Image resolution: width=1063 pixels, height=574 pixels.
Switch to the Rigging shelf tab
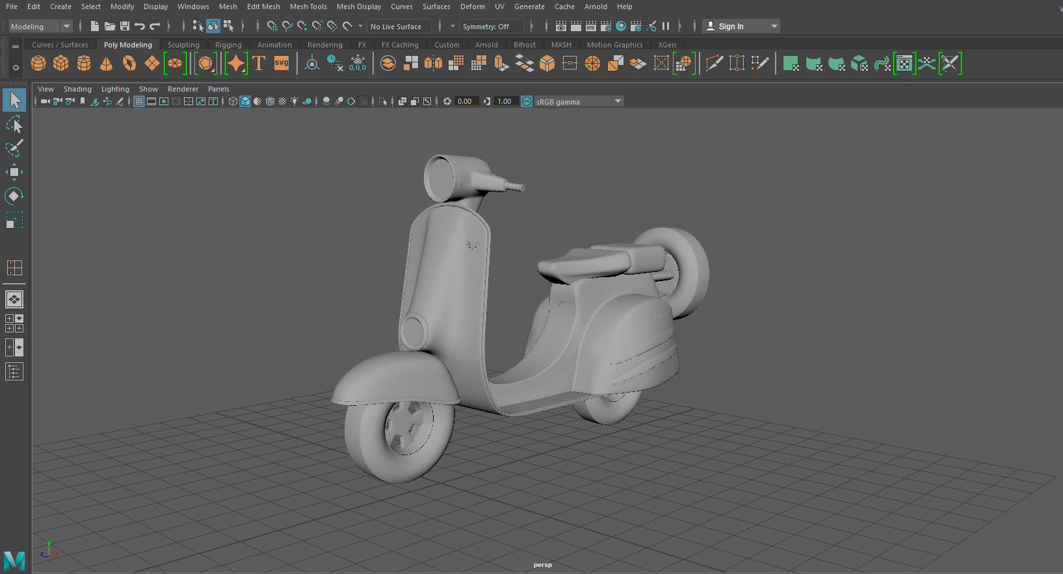tap(228, 45)
